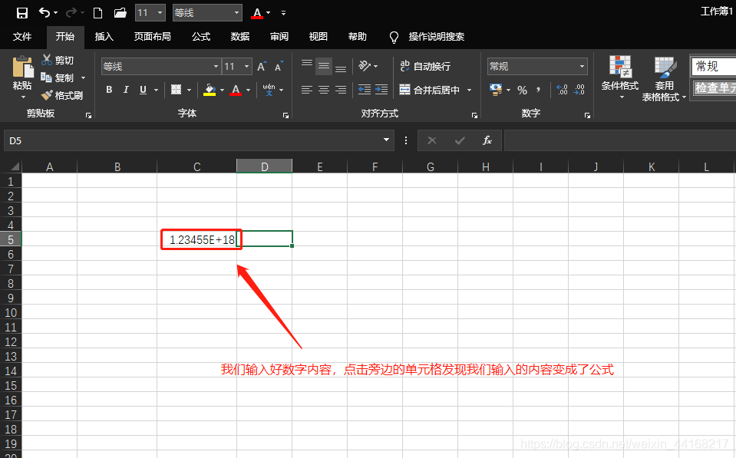
Task: Select cell C5 containing 1.23455E+18
Action: point(196,239)
